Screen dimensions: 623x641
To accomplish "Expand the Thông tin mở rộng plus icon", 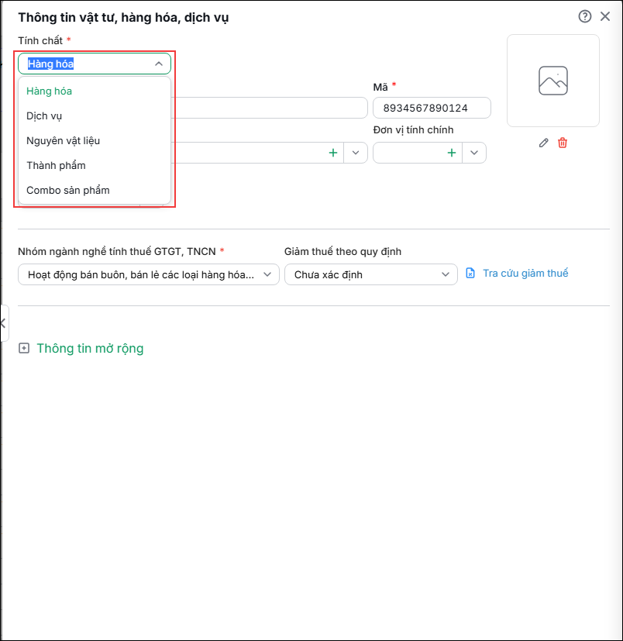I will pos(24,348).
